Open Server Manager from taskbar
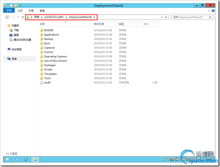Screen dimensions: 220x167 click(x=16, y=159)
